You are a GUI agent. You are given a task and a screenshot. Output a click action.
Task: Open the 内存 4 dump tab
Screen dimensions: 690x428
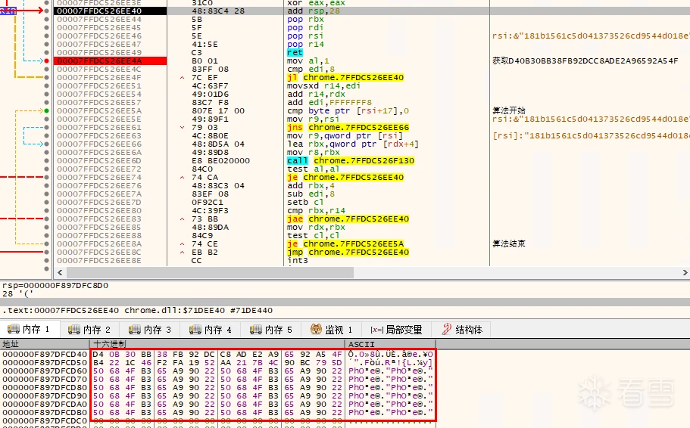click(211, 330)
